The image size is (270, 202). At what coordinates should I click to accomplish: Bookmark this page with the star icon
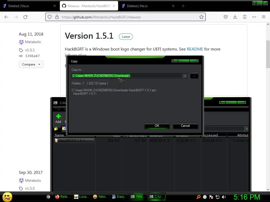201,17
